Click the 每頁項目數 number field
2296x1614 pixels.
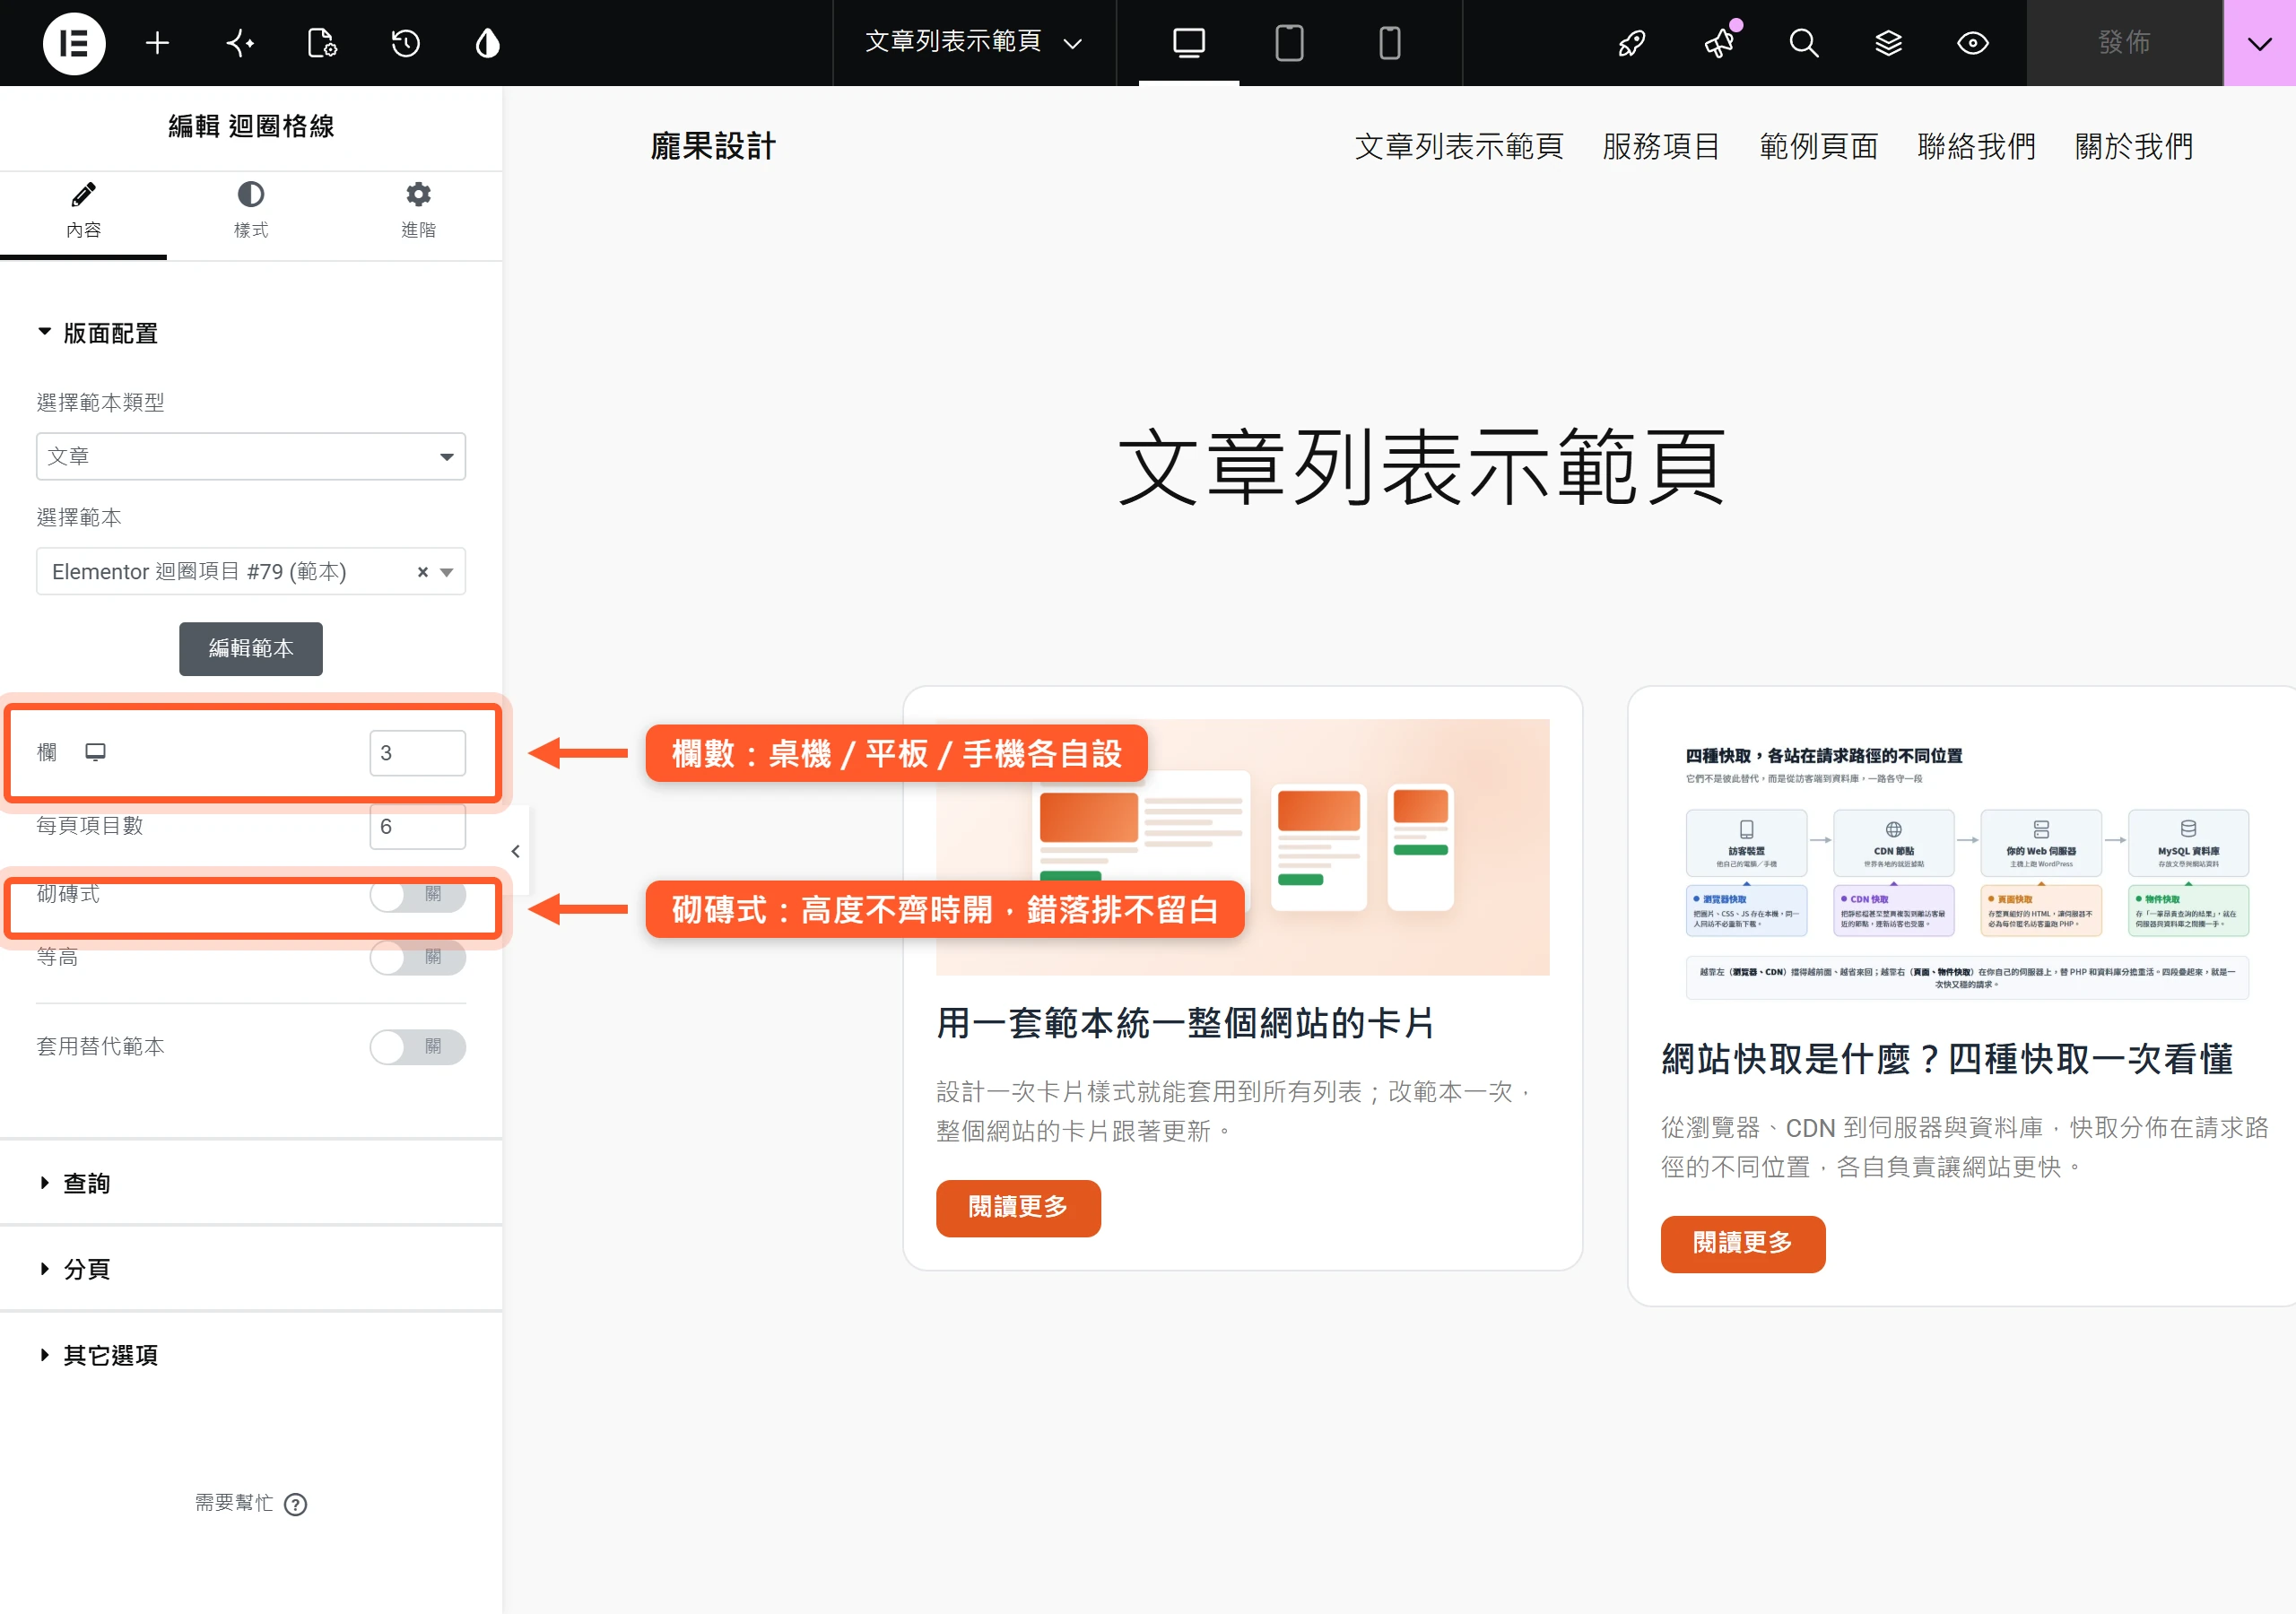point(417,826)
